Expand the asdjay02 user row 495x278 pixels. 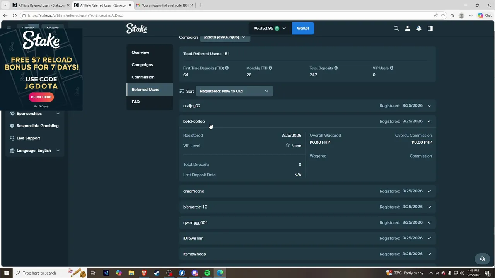coord(307,106)
